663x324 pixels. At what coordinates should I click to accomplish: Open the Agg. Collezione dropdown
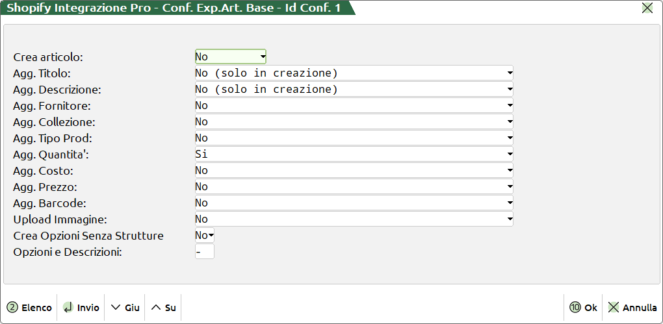(x=354, y=122)
